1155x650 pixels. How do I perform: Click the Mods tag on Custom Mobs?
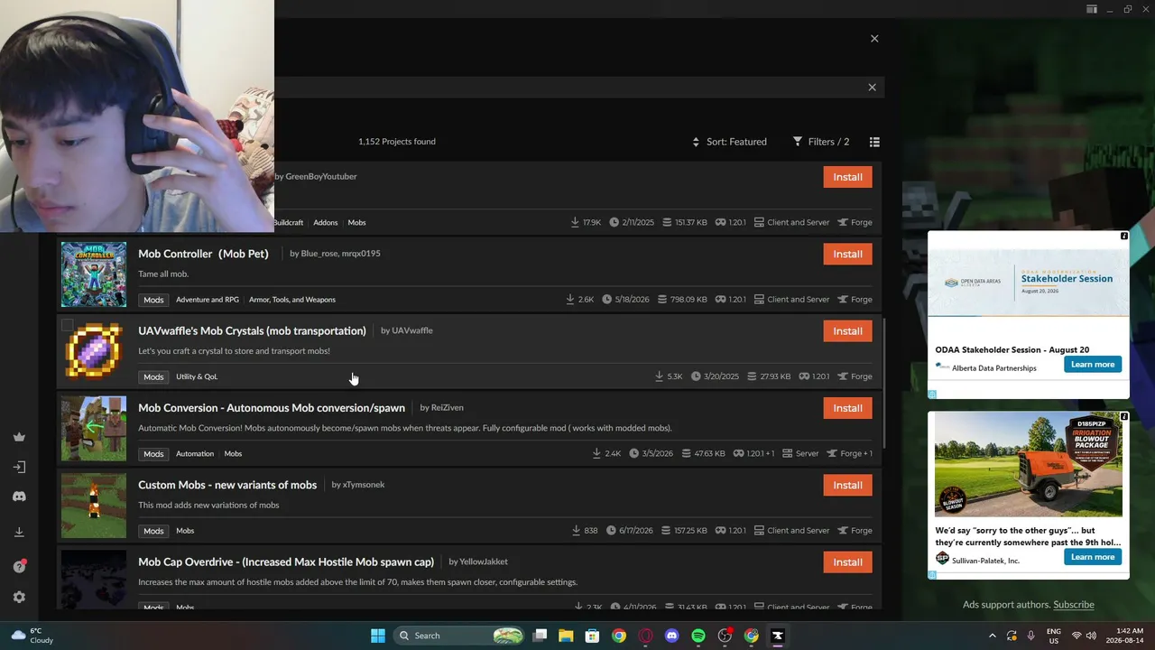pos(153,531)
